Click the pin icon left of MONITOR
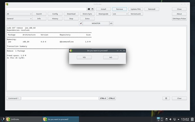 tap(81, 23)
